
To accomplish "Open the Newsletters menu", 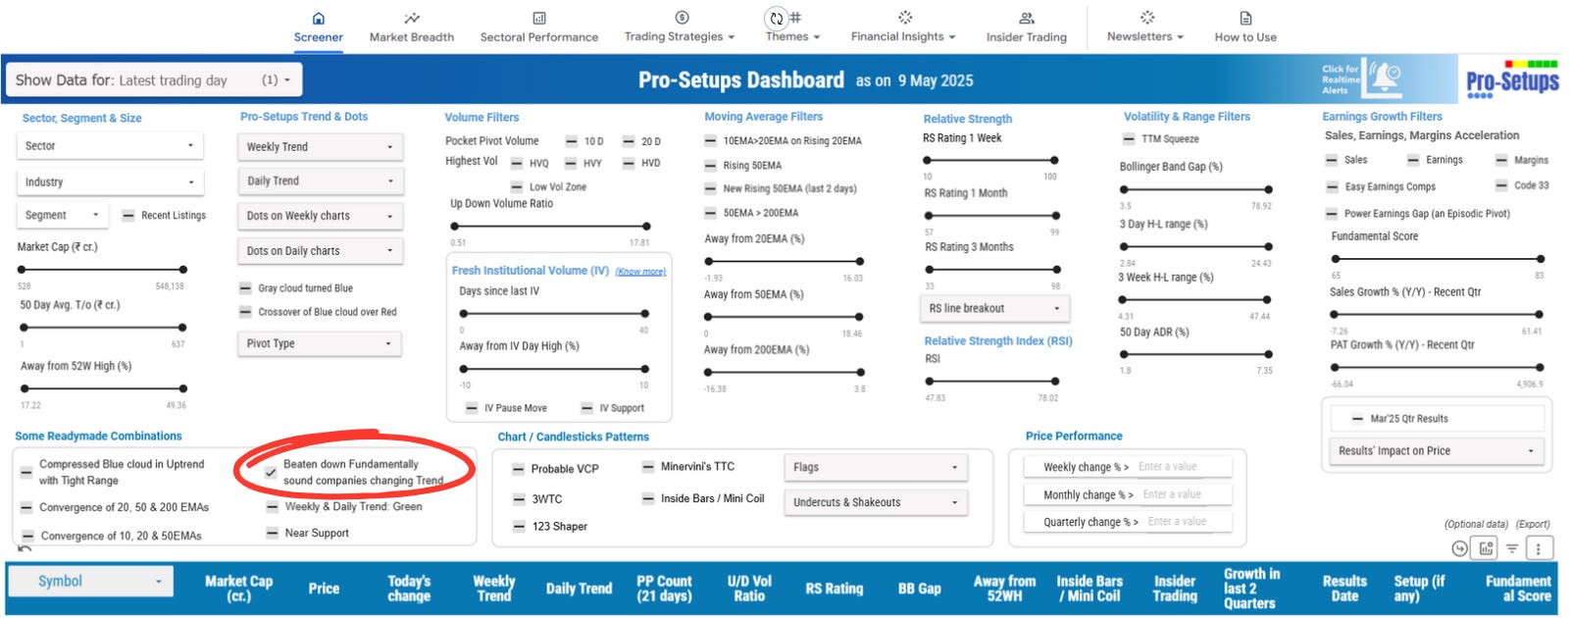I will [x=1145, y=36].
